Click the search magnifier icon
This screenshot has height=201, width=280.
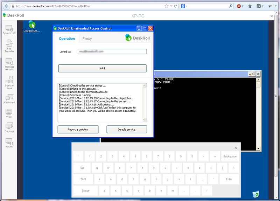(x=231, y=6)
